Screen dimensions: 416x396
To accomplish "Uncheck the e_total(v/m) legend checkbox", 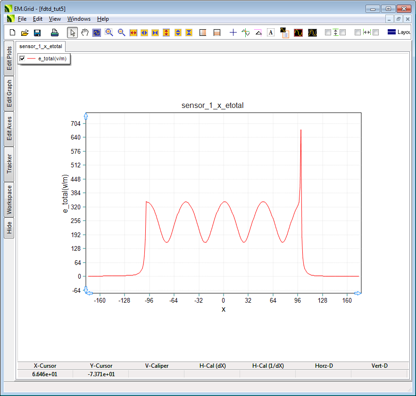I will coord(22,58).
